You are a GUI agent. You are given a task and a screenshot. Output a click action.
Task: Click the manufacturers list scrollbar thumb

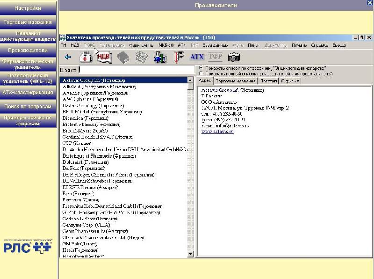[x=190, y=87]
